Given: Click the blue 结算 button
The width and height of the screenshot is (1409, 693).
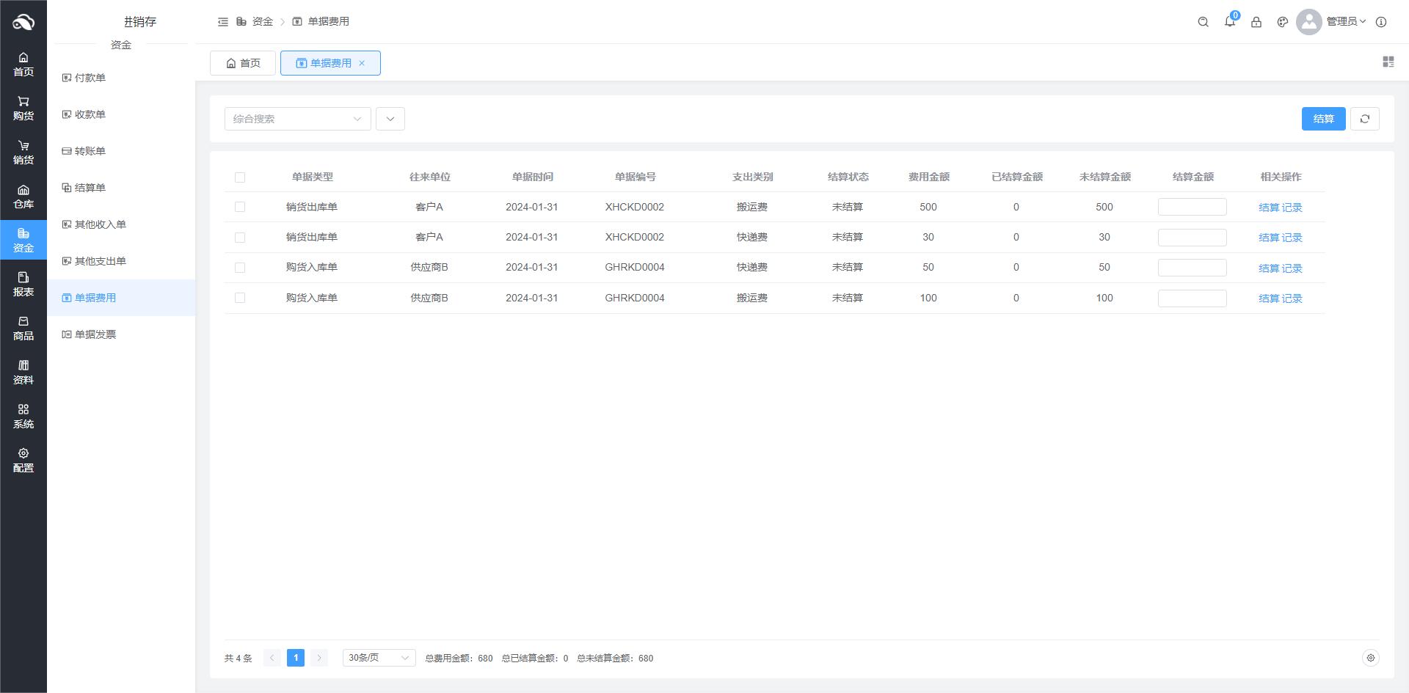Looking at the screenshot, I should [x=1323, y=119].
